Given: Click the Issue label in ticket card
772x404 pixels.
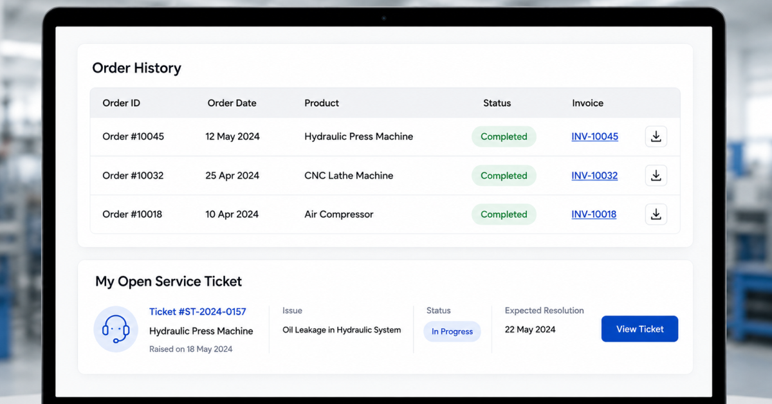Looking at the screenshot, I should pos(292,311).
